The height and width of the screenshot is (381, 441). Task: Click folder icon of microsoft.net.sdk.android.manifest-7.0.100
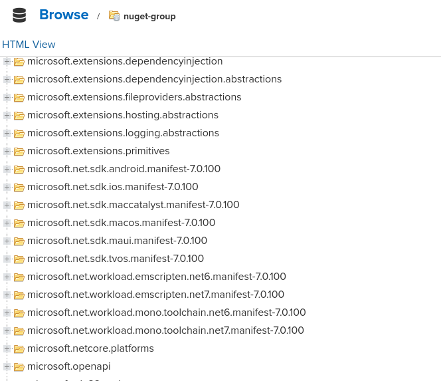click(19, 170)
